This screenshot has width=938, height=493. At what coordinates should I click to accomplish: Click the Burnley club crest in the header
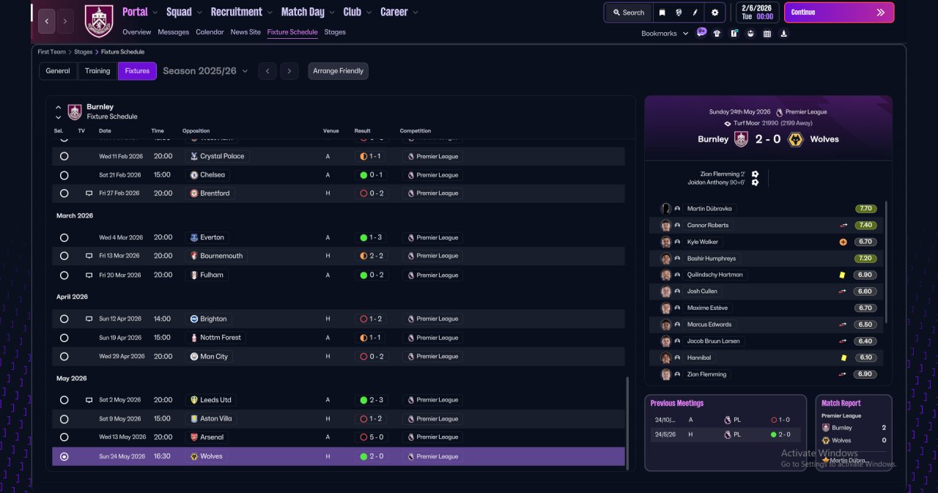click(x=99, y=21)
